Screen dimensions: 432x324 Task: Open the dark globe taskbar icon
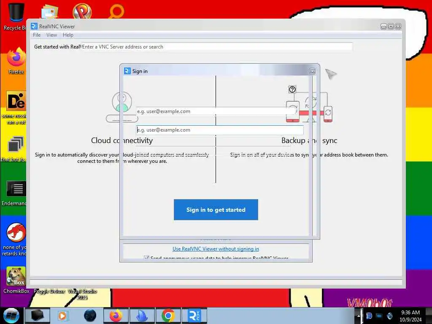pos(90,316)
